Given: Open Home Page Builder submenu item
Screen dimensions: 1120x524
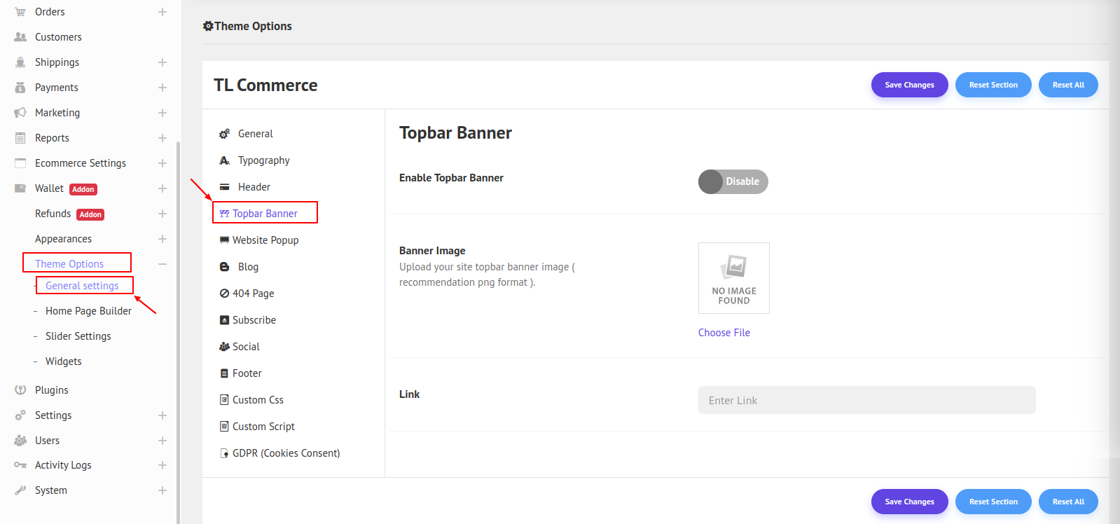Looking at the screenshot, I should click(88, 311).
